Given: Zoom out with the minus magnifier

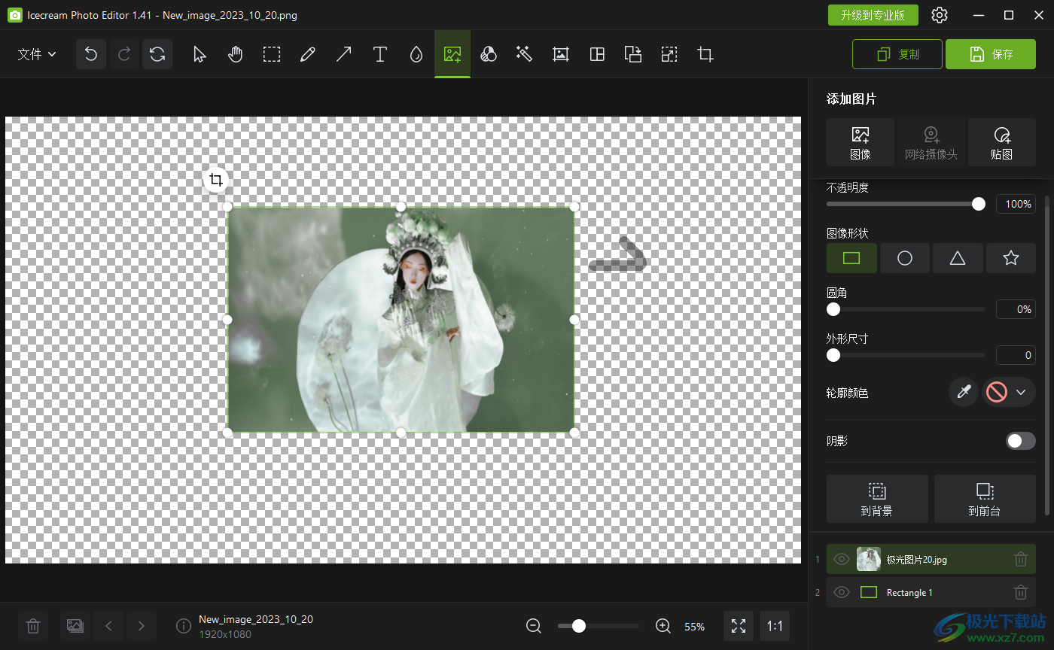Looking at the screenshot, I should tap(534, 626).
